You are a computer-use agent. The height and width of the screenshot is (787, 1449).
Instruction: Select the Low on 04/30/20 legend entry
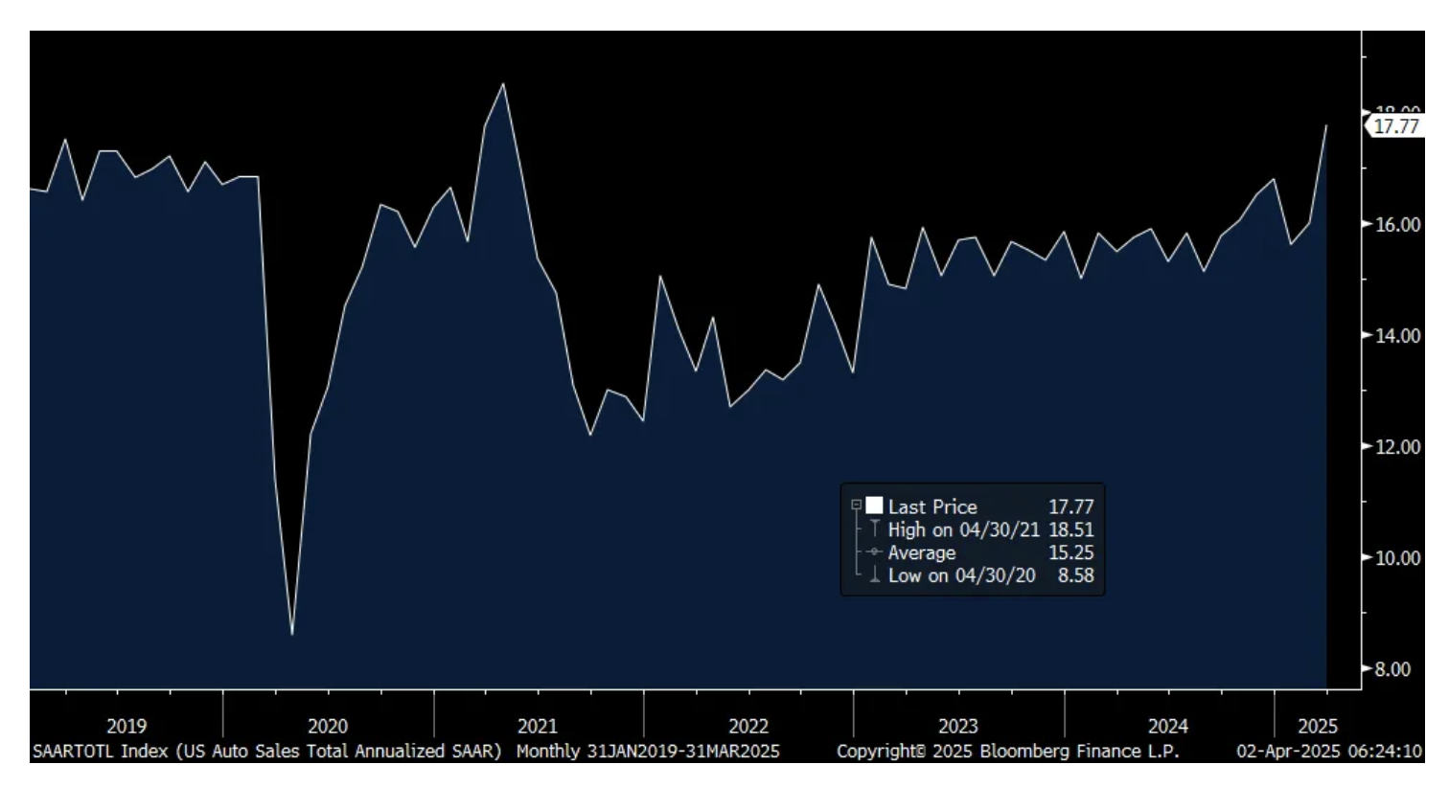[x=961, y=575]
